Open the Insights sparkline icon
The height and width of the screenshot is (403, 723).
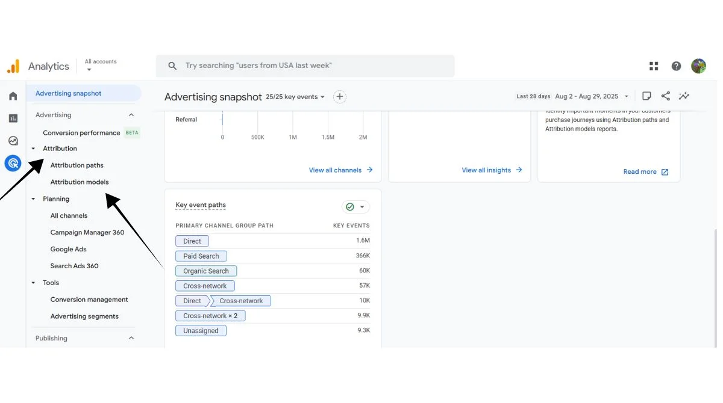684,96
